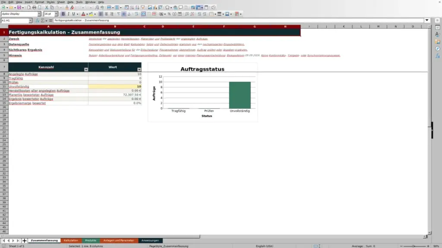Open Find and Replace magnifier icon
Image resolution: width=442 pixels, height=248 pixels.
(97, 8)
